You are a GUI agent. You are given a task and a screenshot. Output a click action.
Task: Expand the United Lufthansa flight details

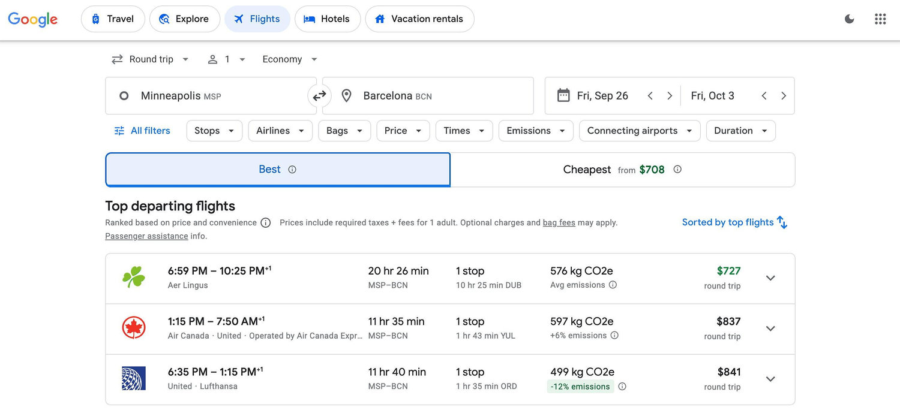pyautogui.click(x=770, y=379)
